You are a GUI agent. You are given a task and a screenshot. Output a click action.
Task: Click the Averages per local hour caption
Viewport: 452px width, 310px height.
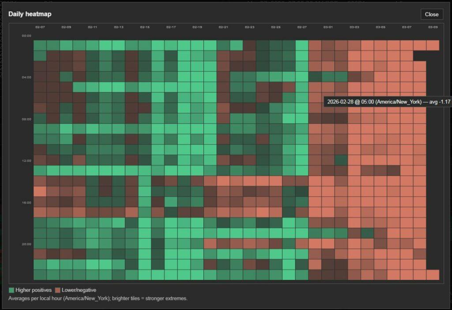[x=98, y=299]
